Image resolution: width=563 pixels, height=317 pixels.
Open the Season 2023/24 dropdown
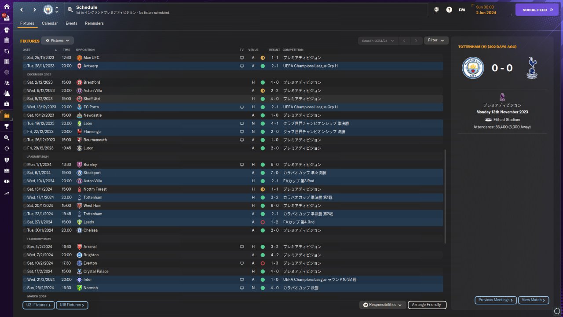point(378,41)
